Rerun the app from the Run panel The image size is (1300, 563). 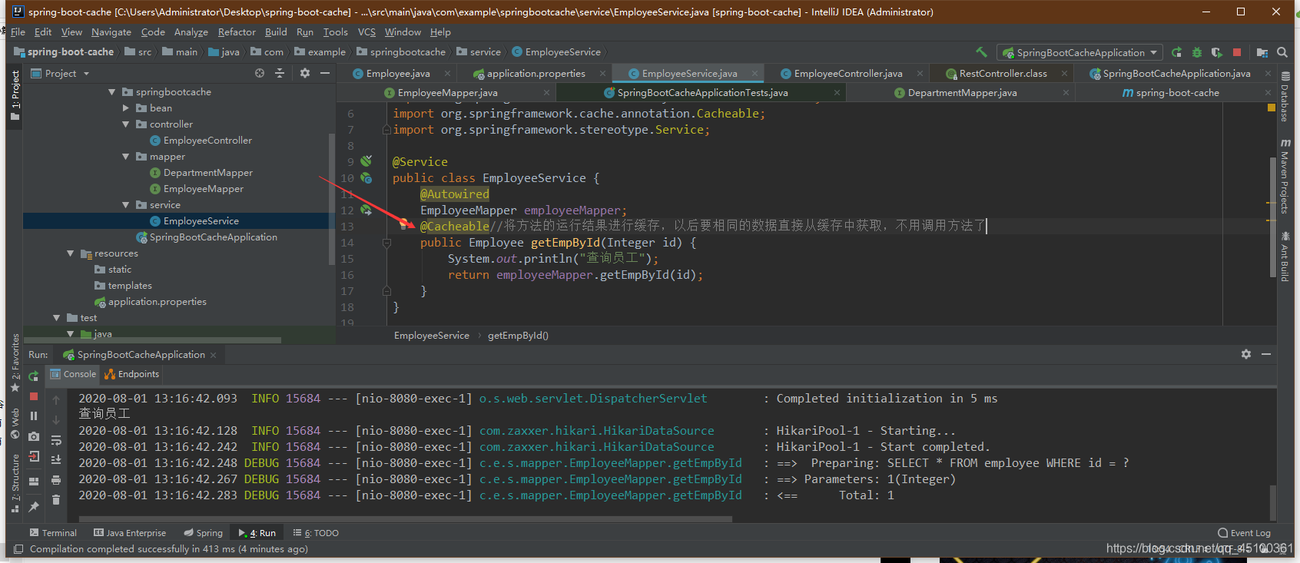[34, 376]
